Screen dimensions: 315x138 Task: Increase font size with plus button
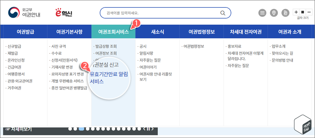[x=296, y=12]
